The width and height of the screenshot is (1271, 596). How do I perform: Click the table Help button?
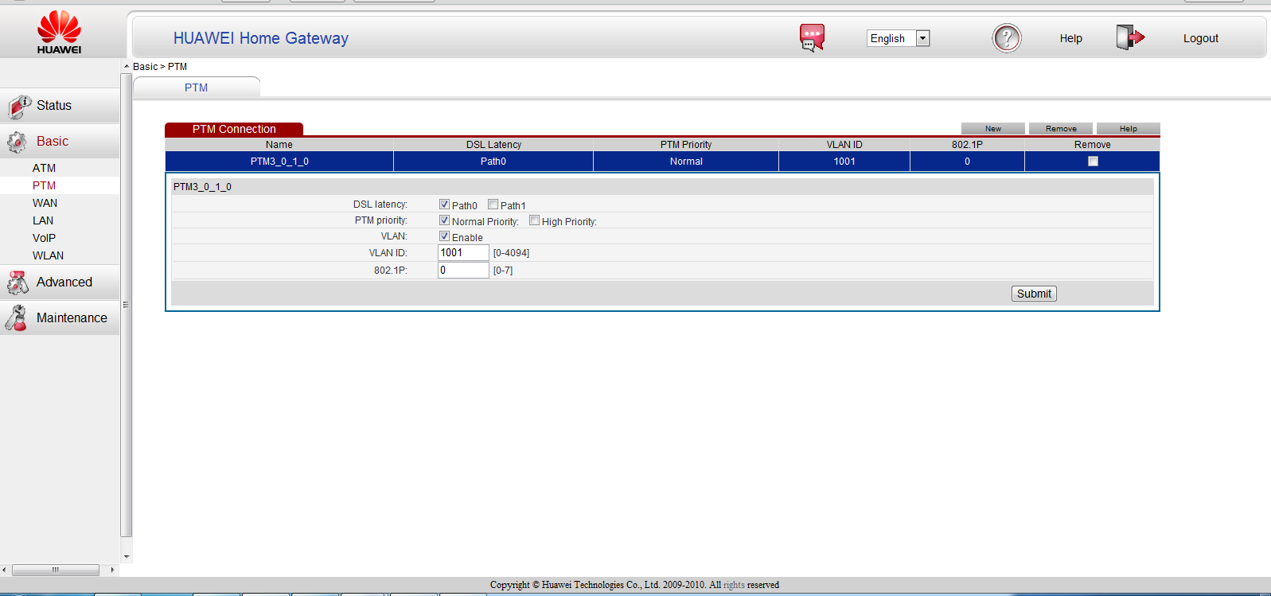(x=1129, y=129)
